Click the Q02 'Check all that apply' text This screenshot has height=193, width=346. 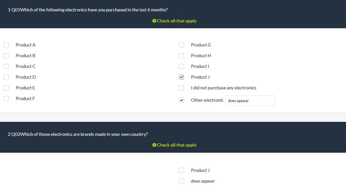tap(177, 145)
